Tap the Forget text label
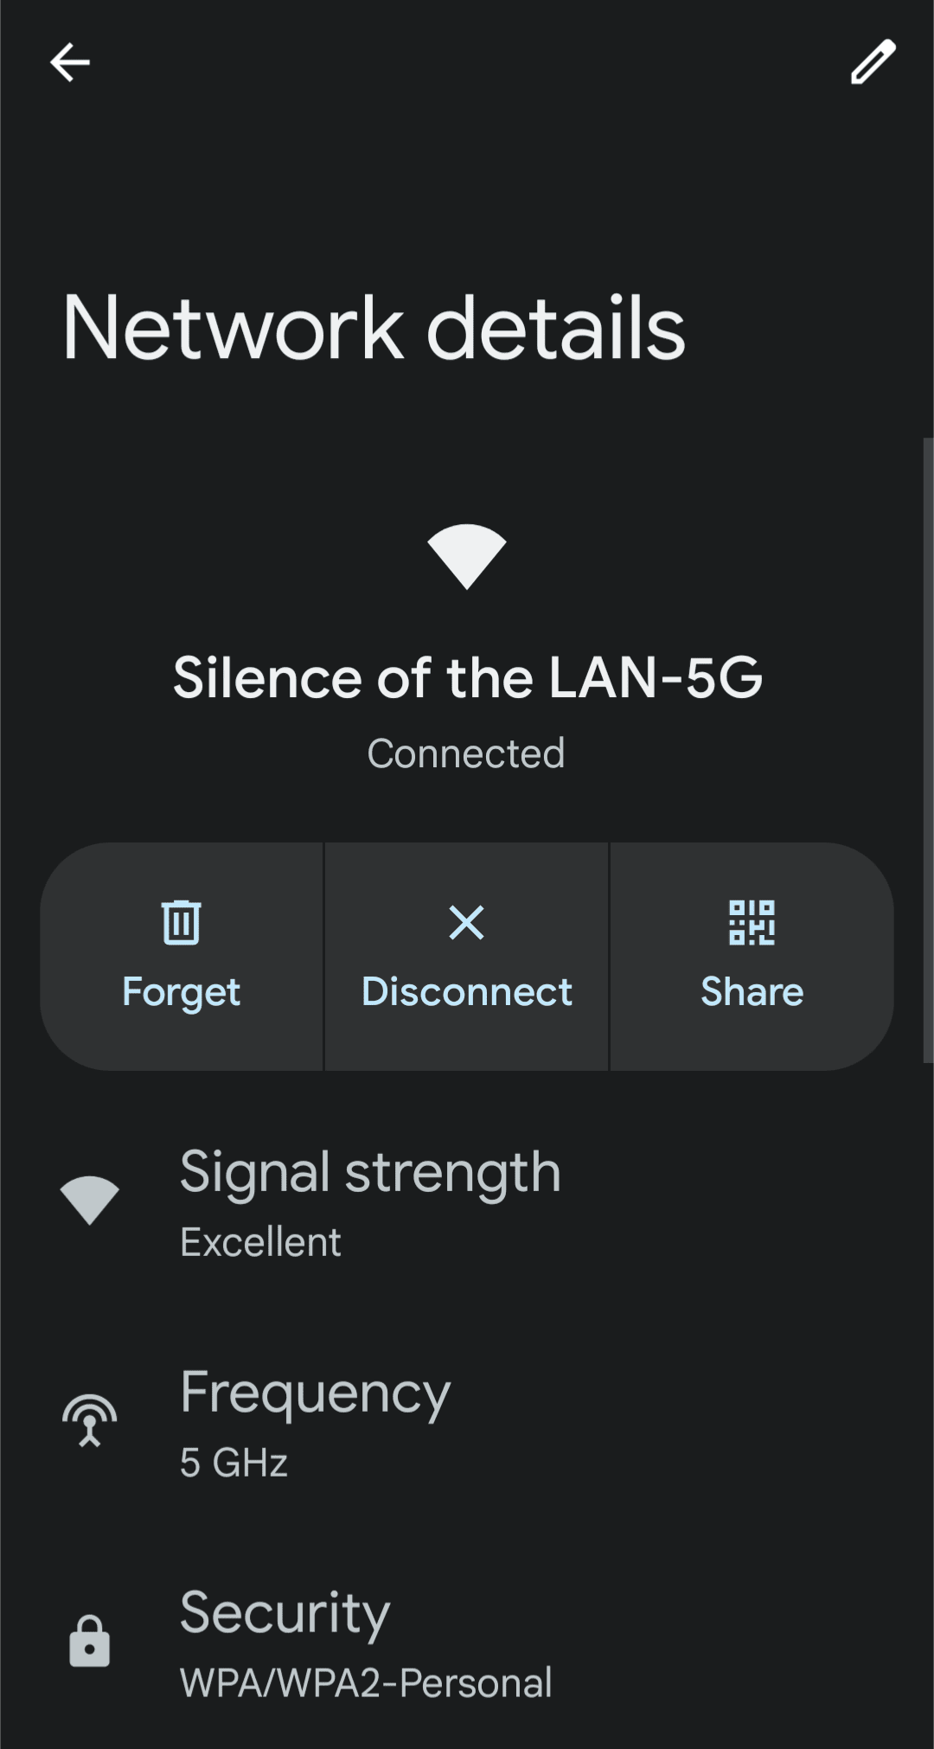This screenshot has width=934, height=1749. coord(182,991)
